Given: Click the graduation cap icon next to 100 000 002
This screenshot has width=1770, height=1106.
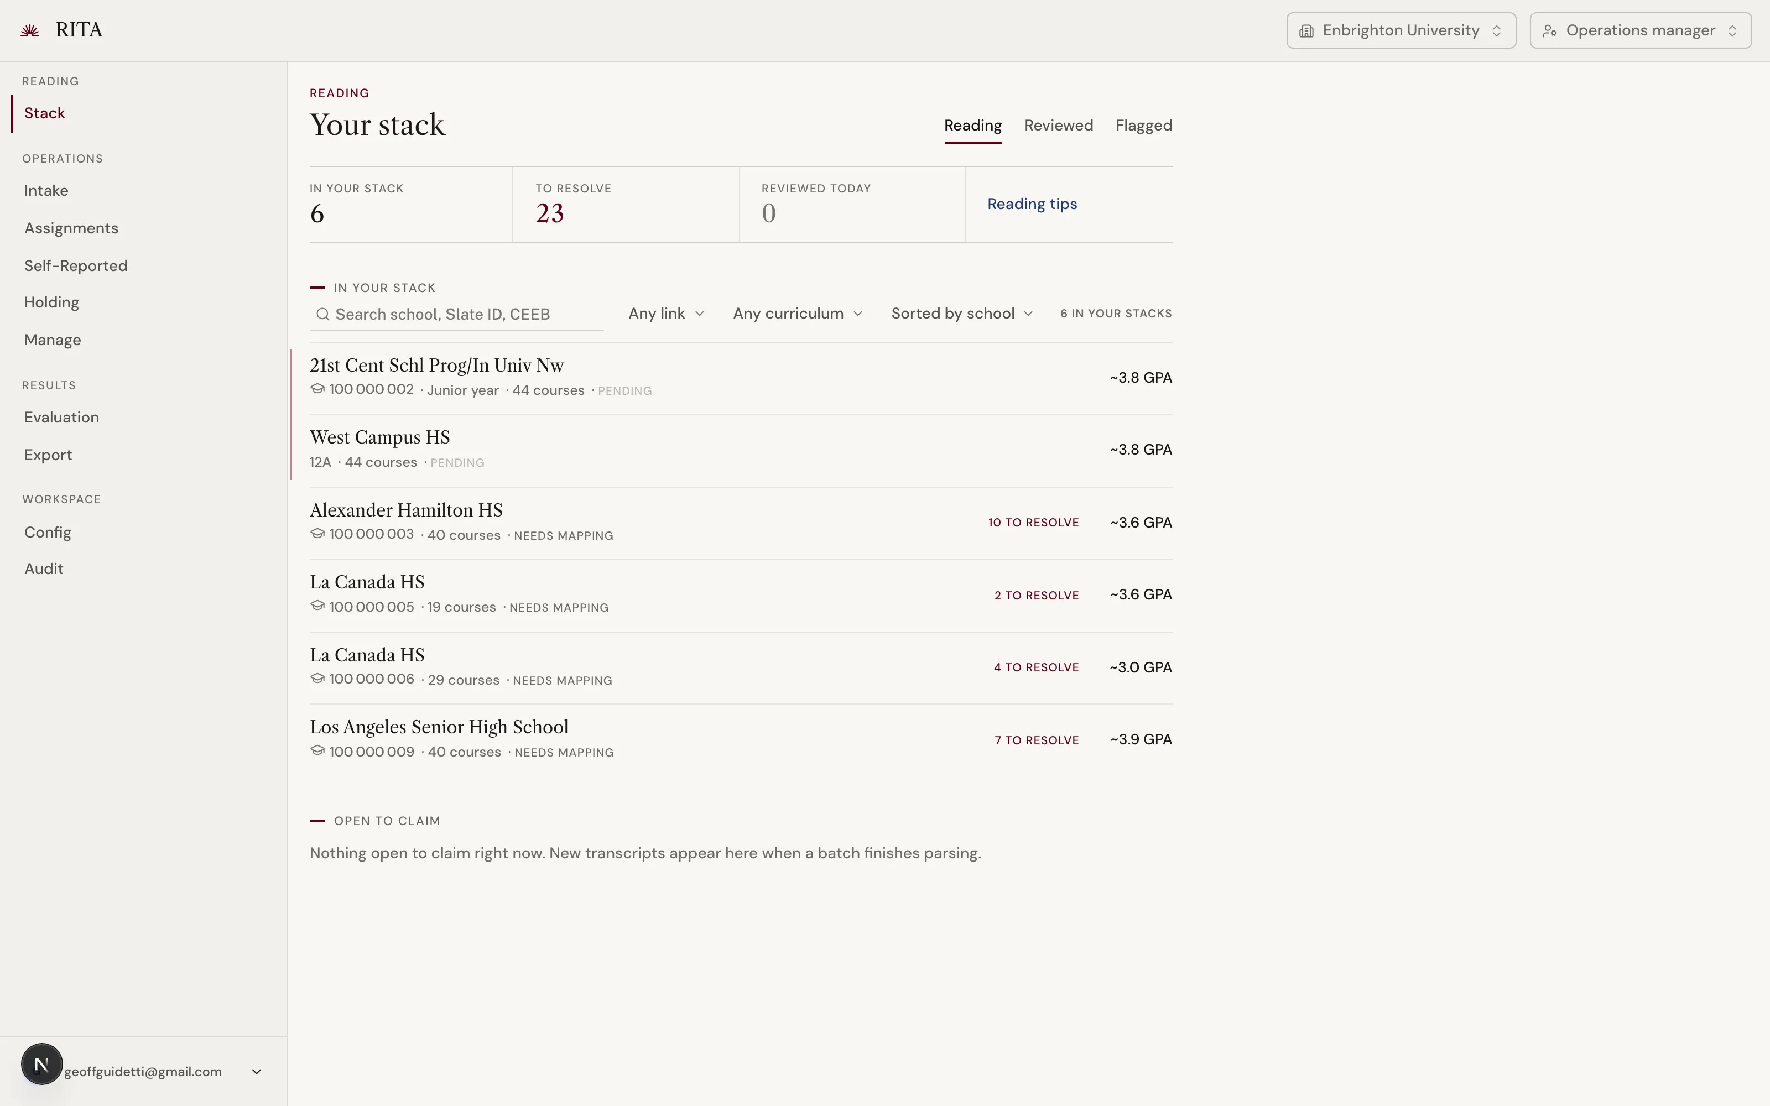Looking at the screenshot, I should 317,389.
